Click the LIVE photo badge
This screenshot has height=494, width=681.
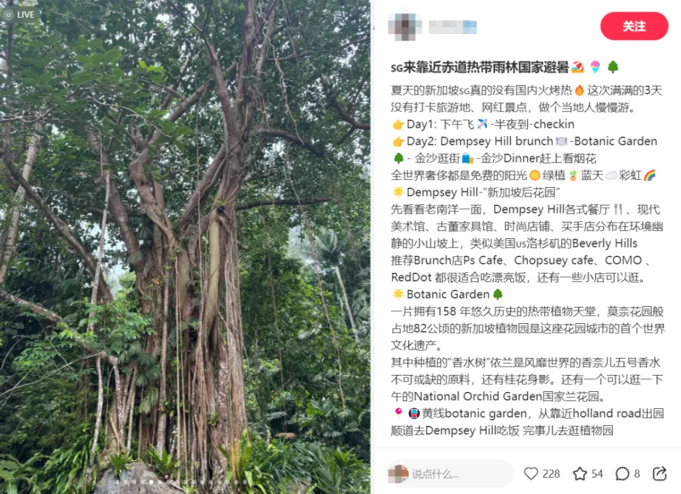point(20,14)
